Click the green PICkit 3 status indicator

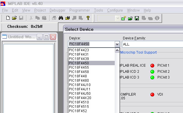152,77
